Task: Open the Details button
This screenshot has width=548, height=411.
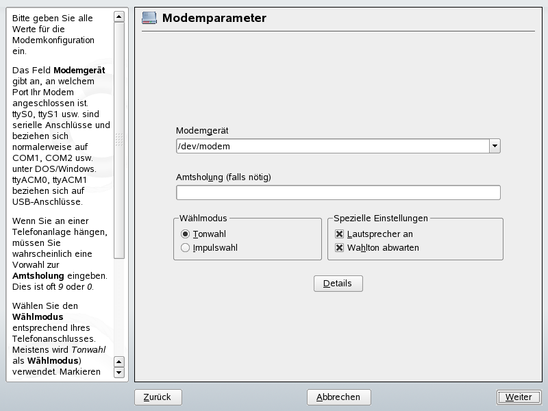Action: [338, 283]
